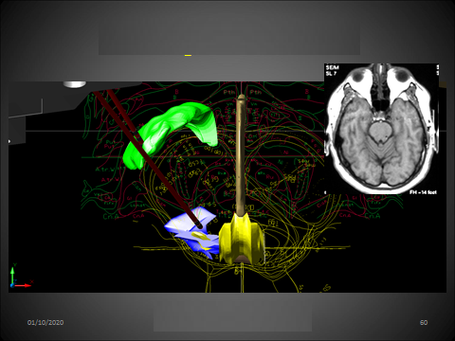Select the yellow 3D structure at bottom center
Viewport: 455px width, 341px height.
pyautogui.click(x=243, y=239)
